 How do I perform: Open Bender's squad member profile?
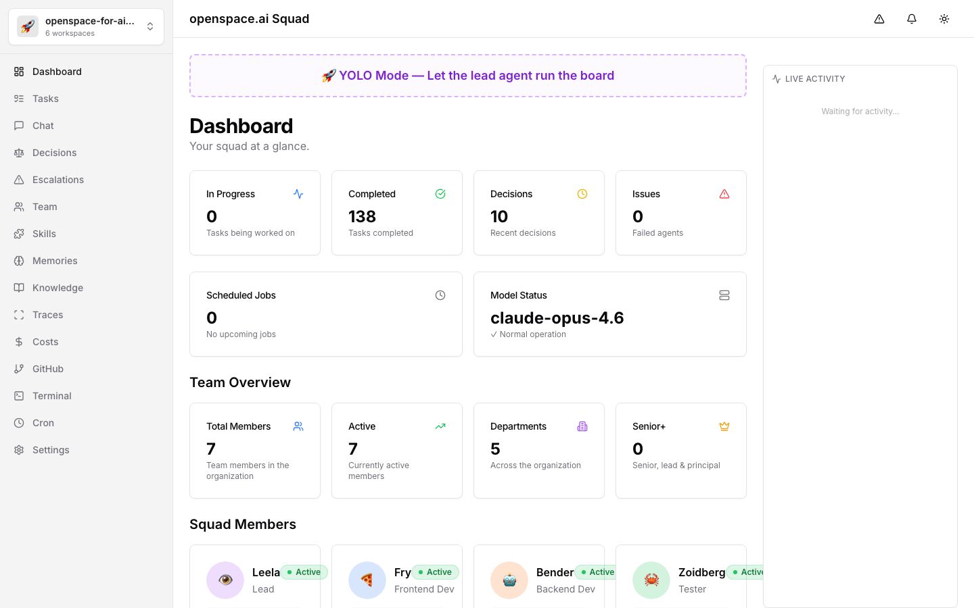538,579
